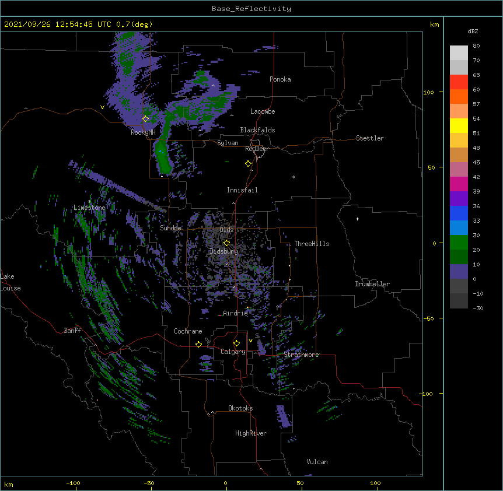Click the light gray swatch at legend top

point(459,53)
